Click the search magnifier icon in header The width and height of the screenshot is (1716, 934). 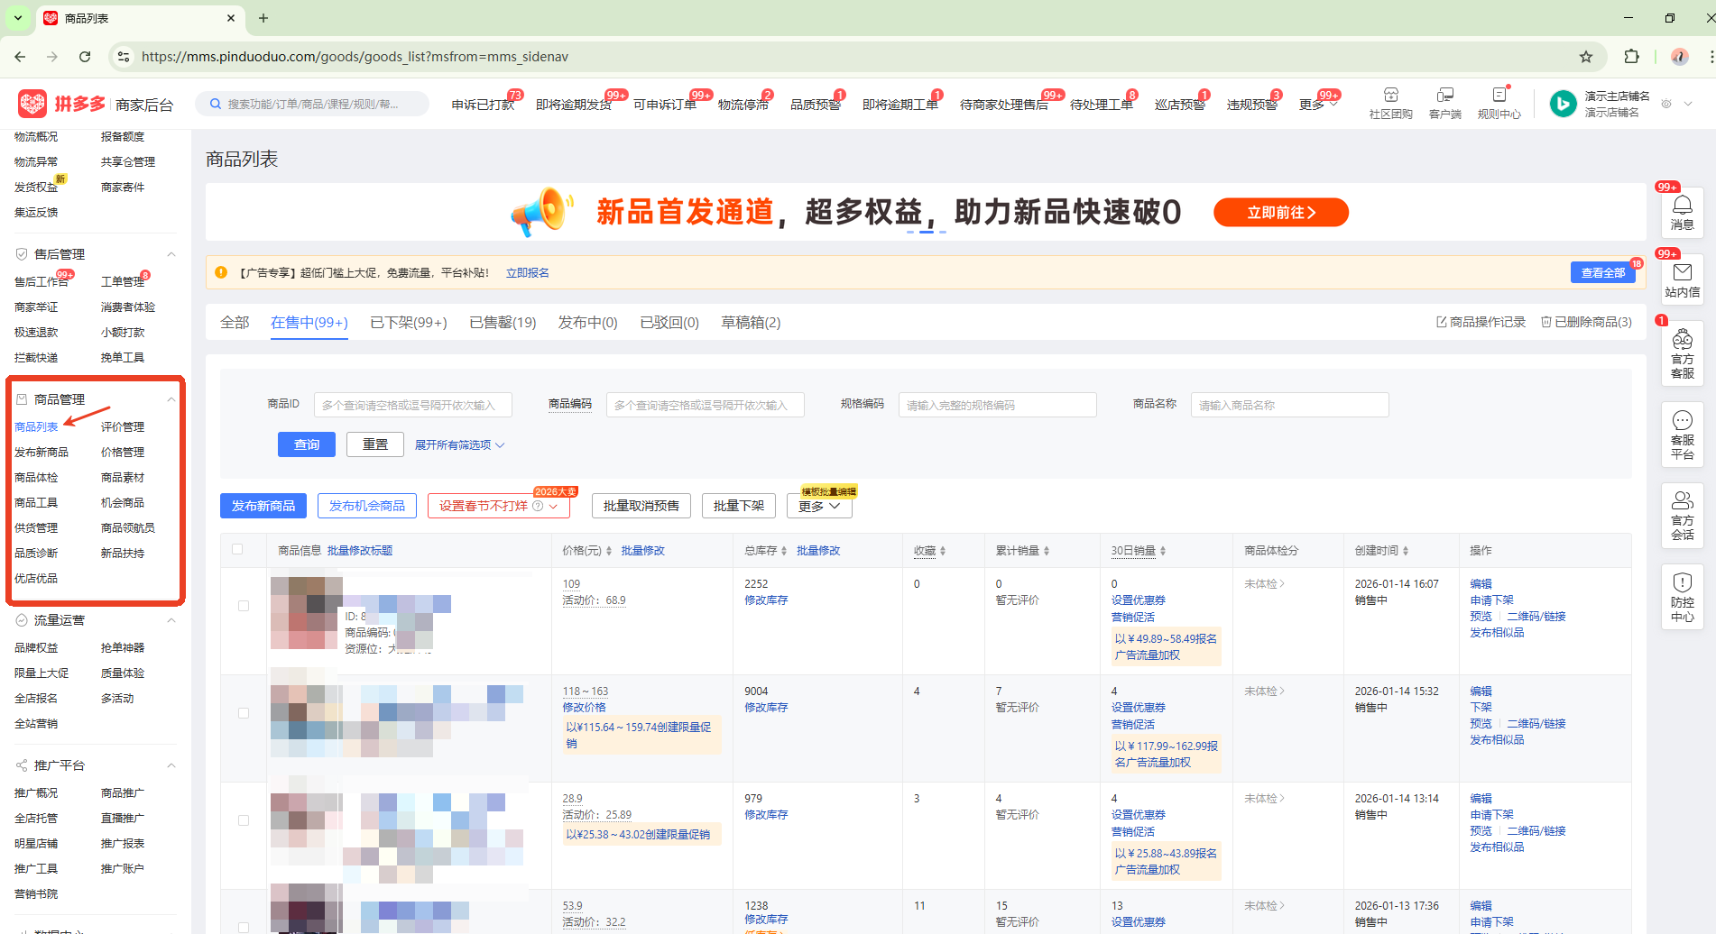point(216,104)
